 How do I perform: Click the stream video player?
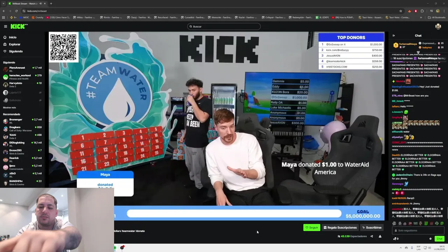tap(217, 126)
